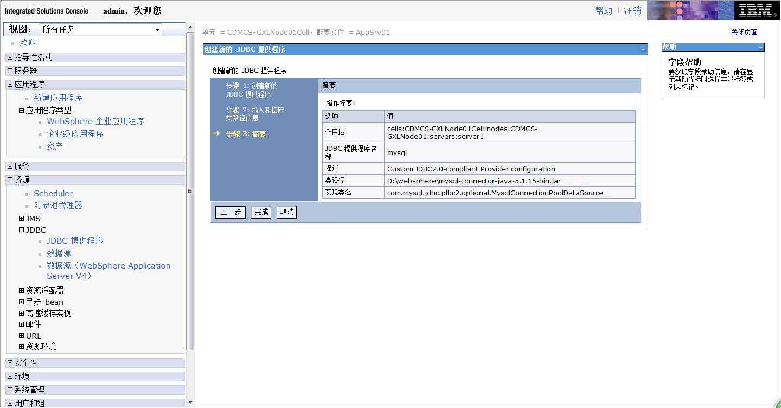
Task: Click the navigation pane vertical scrollbar thumb
Action: [x=190, y=190]
